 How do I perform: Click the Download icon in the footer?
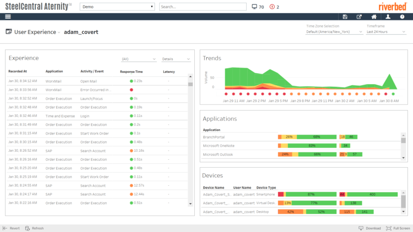pos(361,228)
